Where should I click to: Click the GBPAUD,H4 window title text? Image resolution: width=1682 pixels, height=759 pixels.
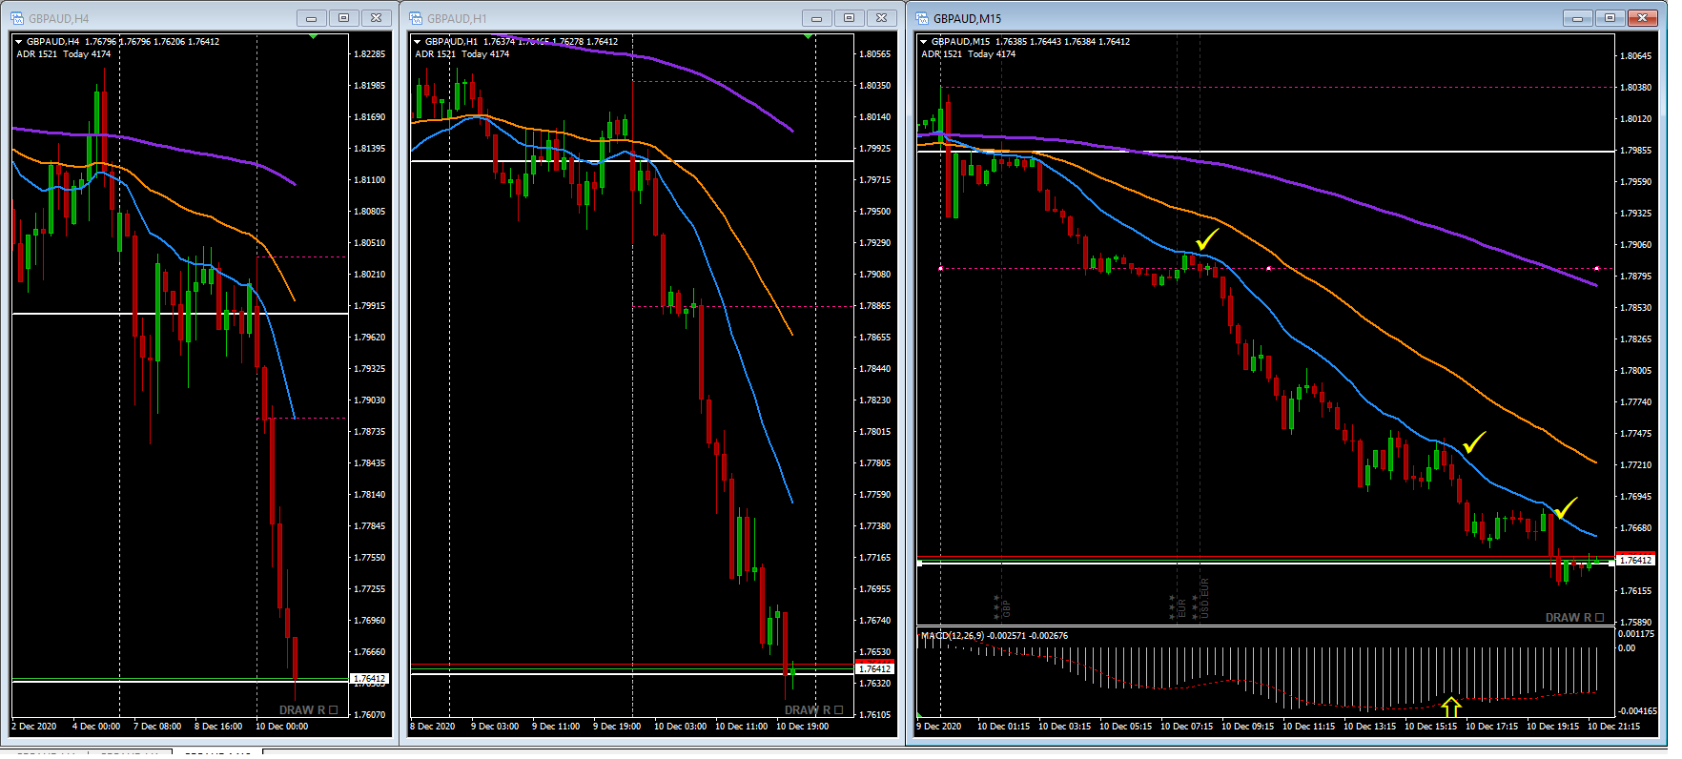(x=59, y=19)
